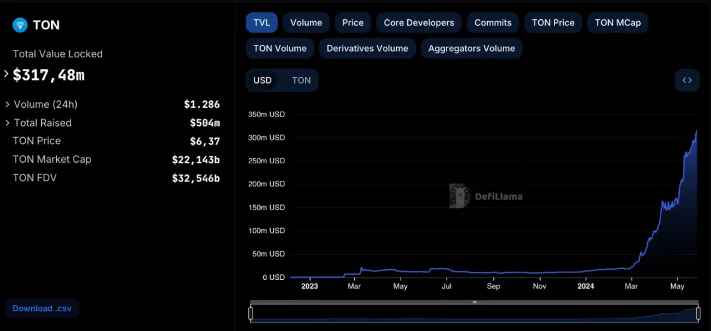Download the .csv data file
This screenshot has width=711, height=331.
[x=42, y=309]
